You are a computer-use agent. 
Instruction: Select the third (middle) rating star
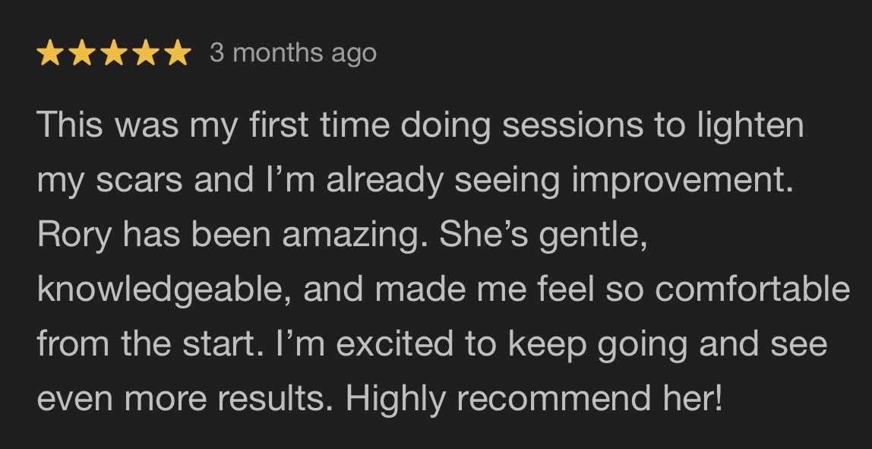click(114, 54)
